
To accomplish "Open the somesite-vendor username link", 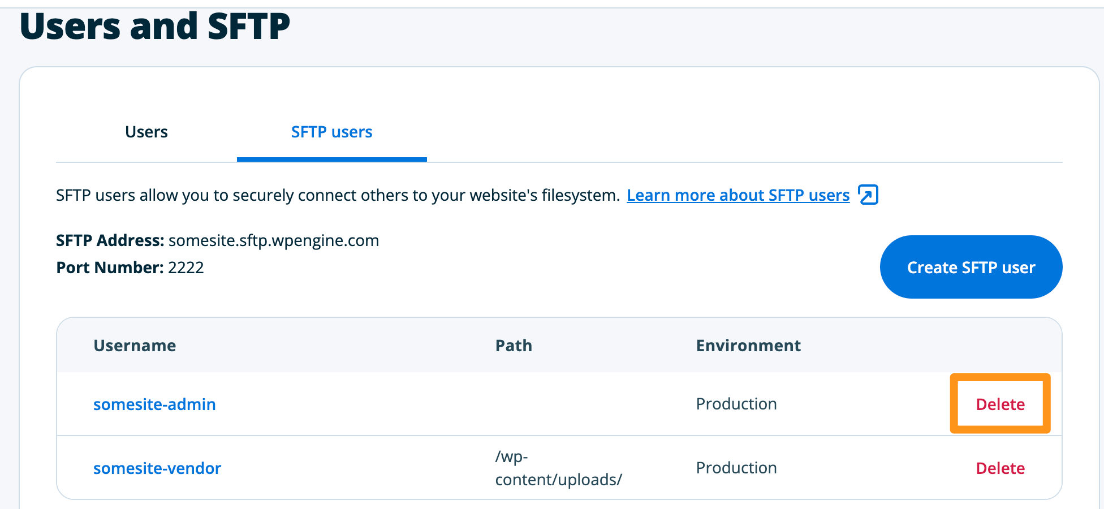I will coord(157,468).
